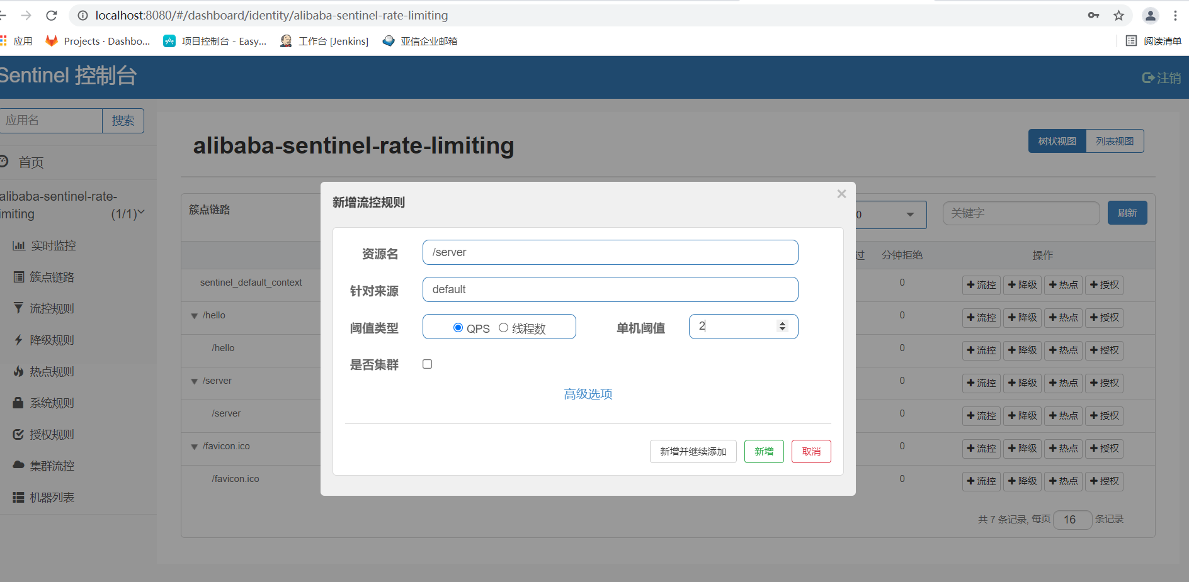The height and width of the screenshot is (582, 1189).
Task: Bookmark this page with the star icon
Action: (x=1118, y=15)
